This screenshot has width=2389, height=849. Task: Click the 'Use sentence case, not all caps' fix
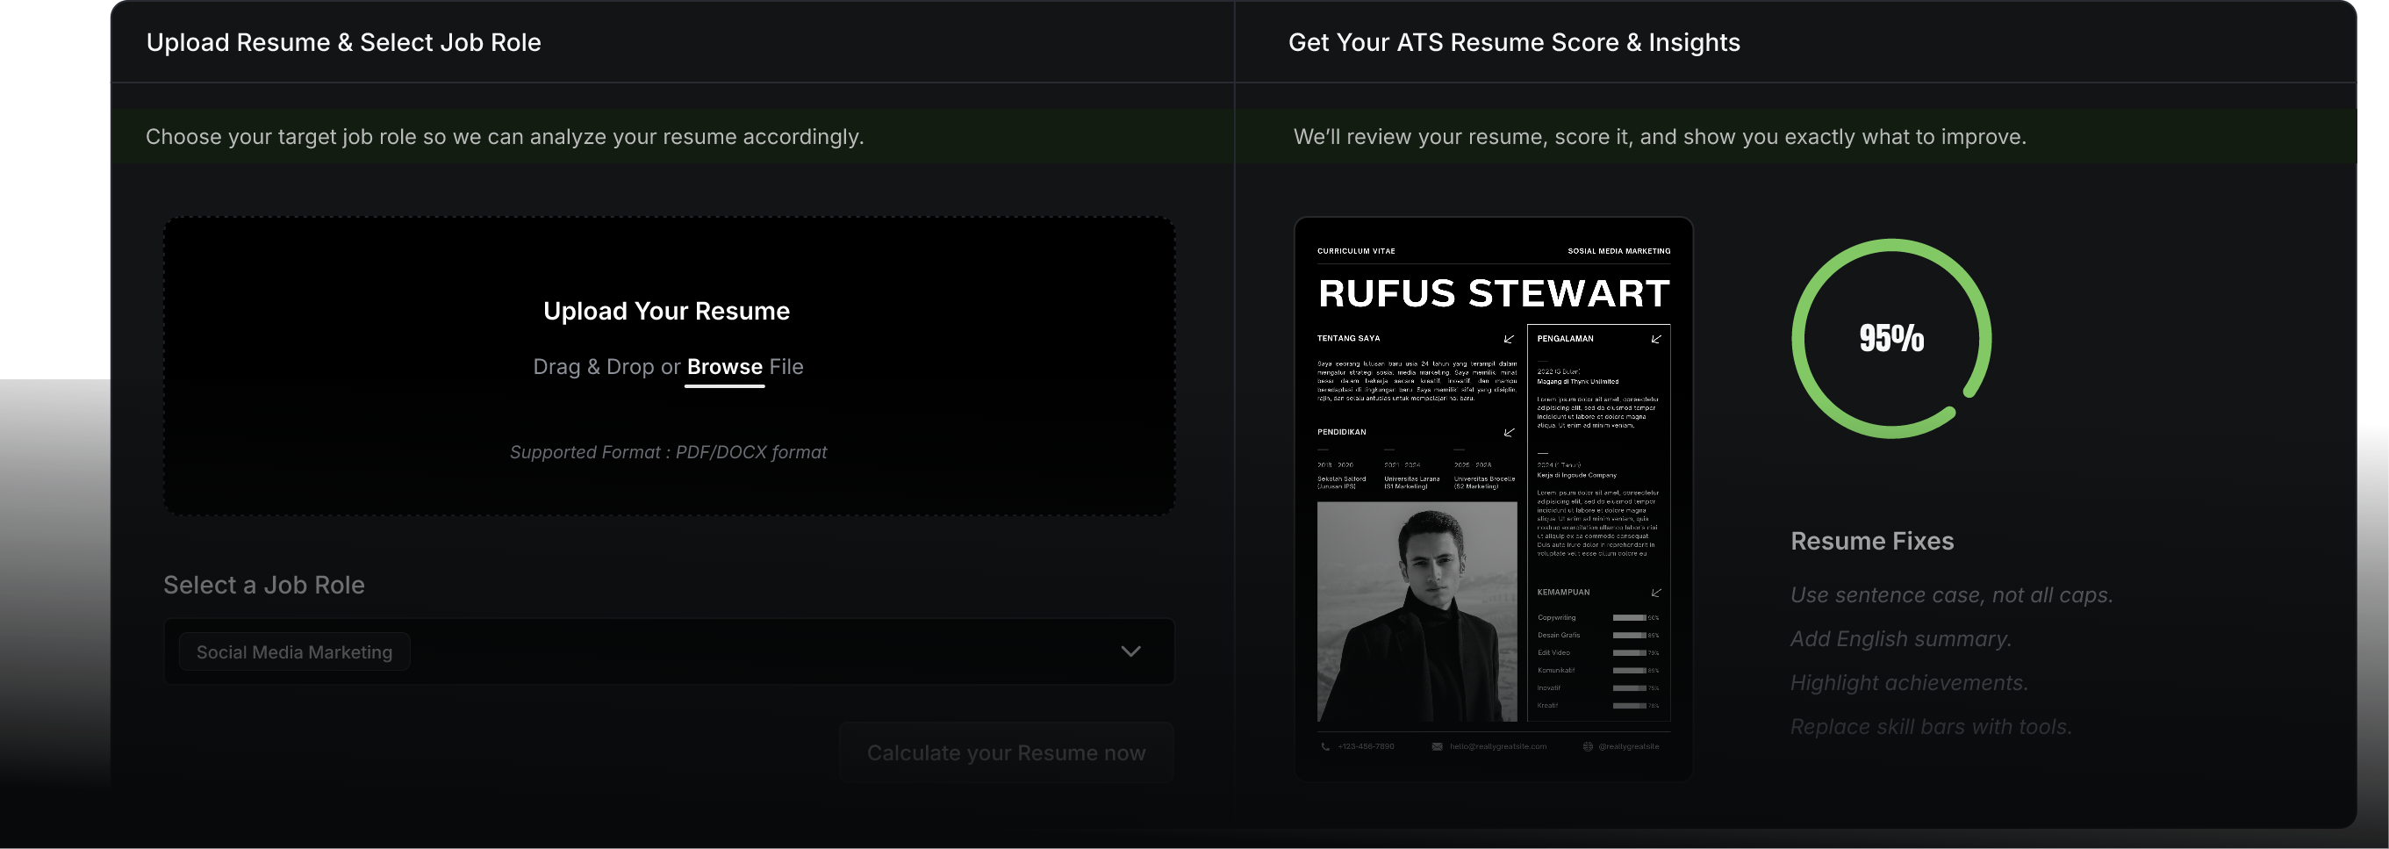coord(1951,594)
